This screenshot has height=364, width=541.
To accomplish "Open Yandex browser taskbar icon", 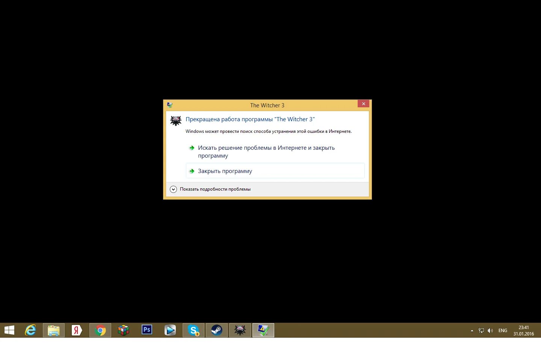I will 77,330.
